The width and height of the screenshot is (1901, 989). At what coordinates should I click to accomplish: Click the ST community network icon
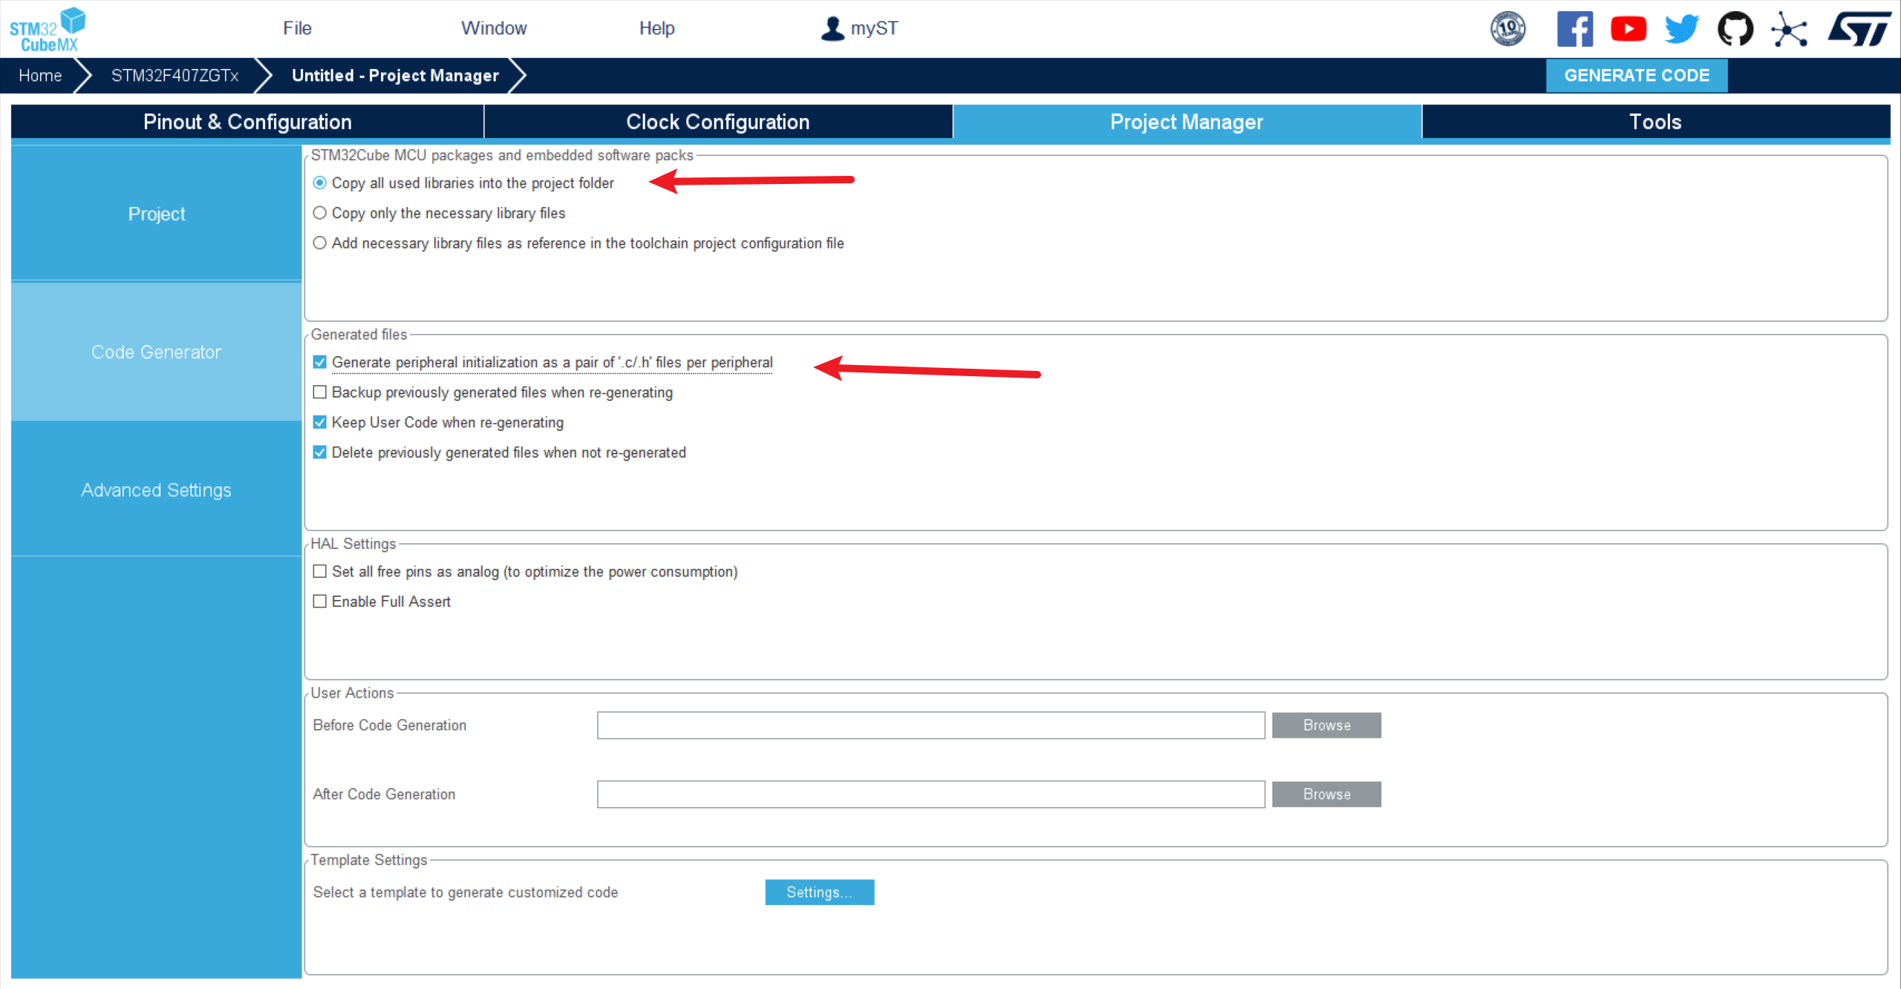pos(1789,29)
